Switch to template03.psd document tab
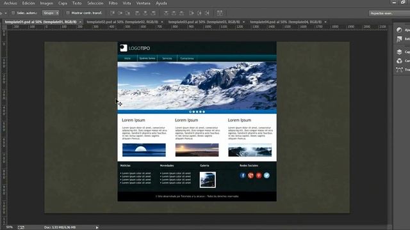The image size is (410, 230). click(x=204, y=22)
